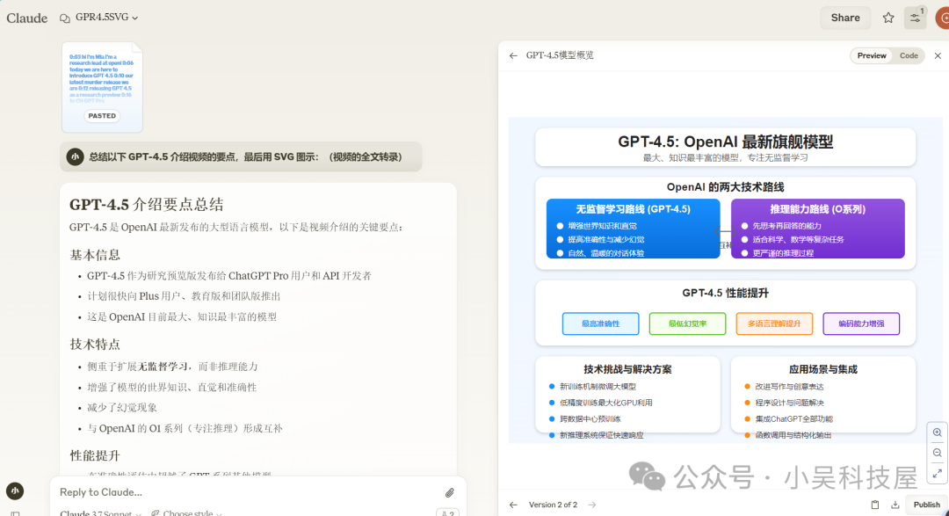Open the PASTED text attachment thumbnail
This screenshot has height=516, width=949.
102,87
